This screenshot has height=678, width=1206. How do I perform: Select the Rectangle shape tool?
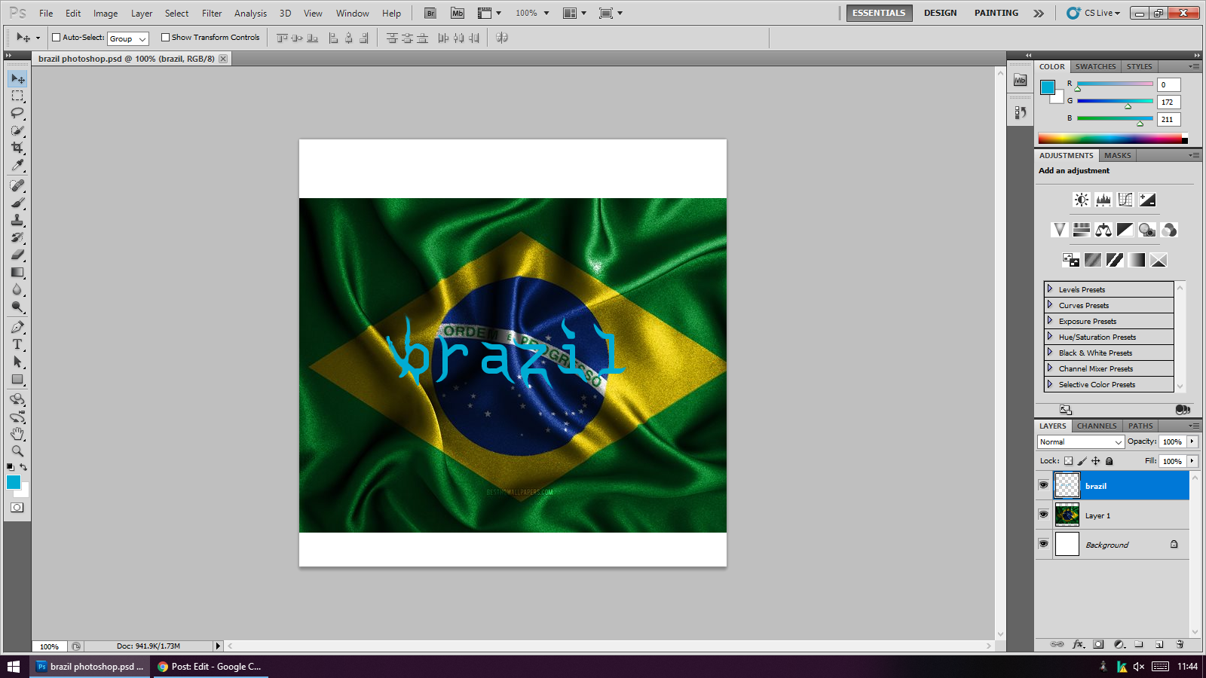17,379
